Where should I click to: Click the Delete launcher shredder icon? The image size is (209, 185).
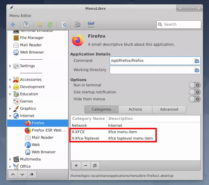(x=91, y=25)
